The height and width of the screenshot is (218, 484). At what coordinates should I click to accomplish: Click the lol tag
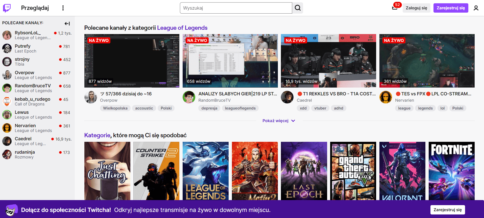(x=442, y=108)
